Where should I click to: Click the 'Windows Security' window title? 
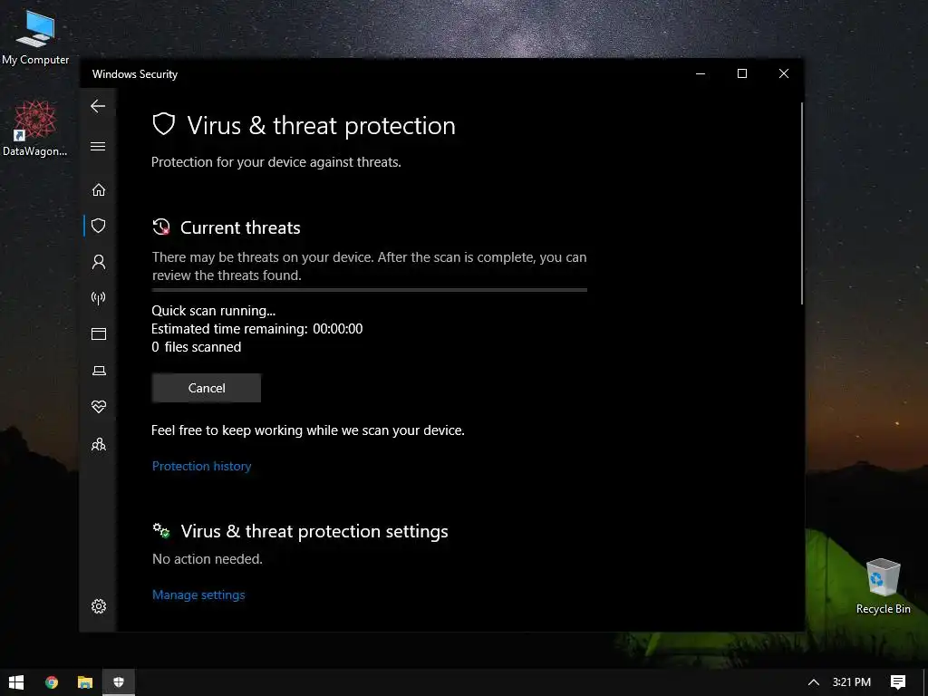pos(135,74)
